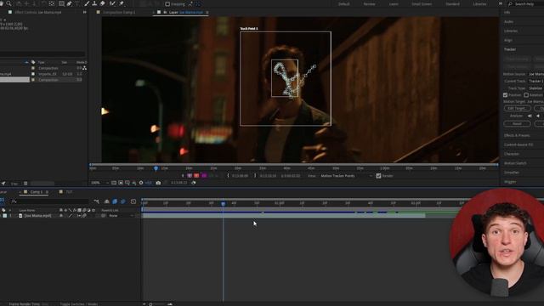Image resolution: width=544 pixels, height=306 pixels.
Task: Toggle the Render checkbox in Layer viewer
Action: pyautogui.click(x=378, y=176)
